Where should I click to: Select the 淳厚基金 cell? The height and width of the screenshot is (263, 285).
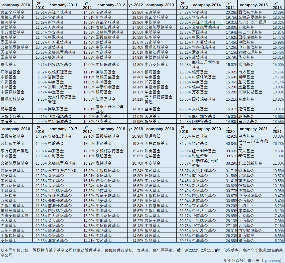[254, 211]
